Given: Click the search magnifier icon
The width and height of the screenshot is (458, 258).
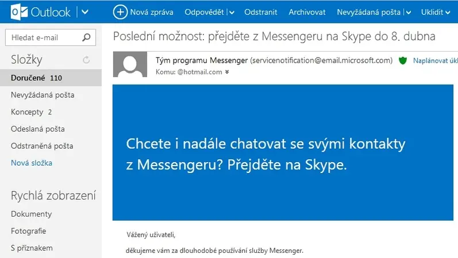Looking at the screenshot, I should (86, 37).
